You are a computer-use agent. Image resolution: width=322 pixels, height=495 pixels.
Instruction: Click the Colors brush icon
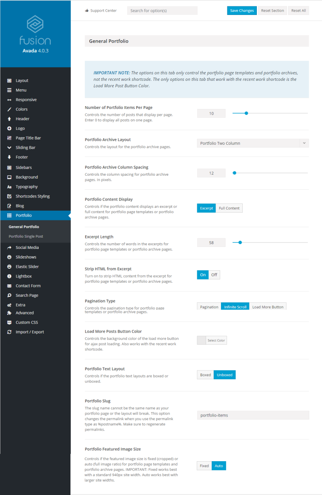coord(9,109)
